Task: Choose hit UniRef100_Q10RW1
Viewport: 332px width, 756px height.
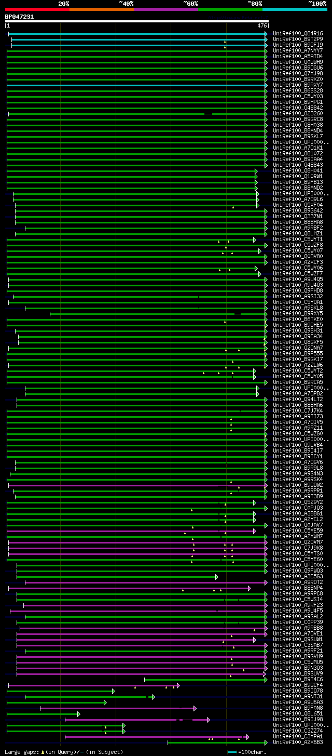Action: tap(298, 176)
